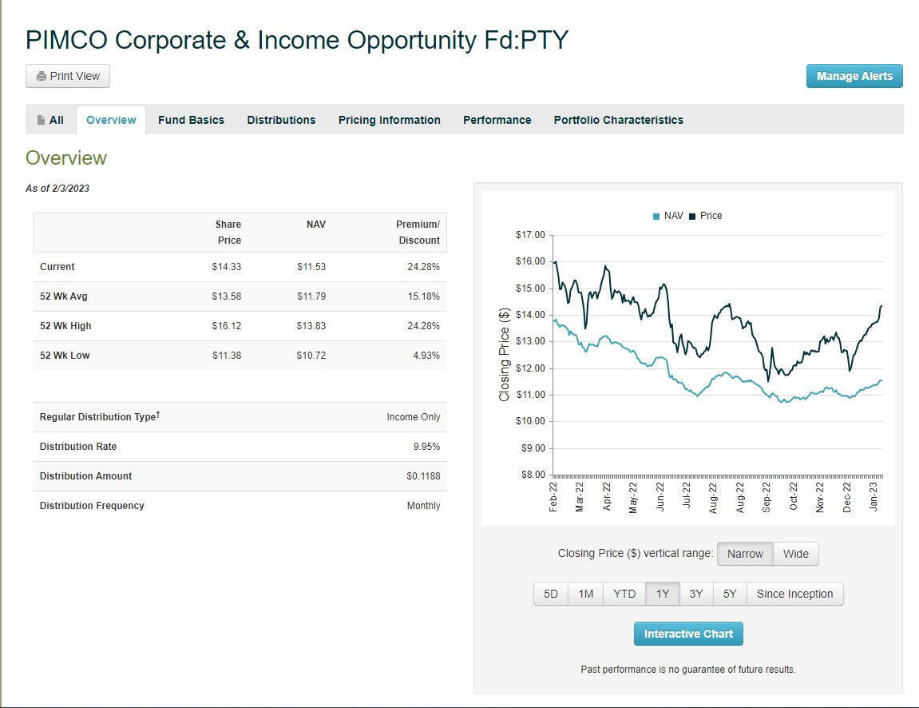Click the Distribution Frequency value Monthly
This screenshot has width=919, height=708.
click(423, 506)
